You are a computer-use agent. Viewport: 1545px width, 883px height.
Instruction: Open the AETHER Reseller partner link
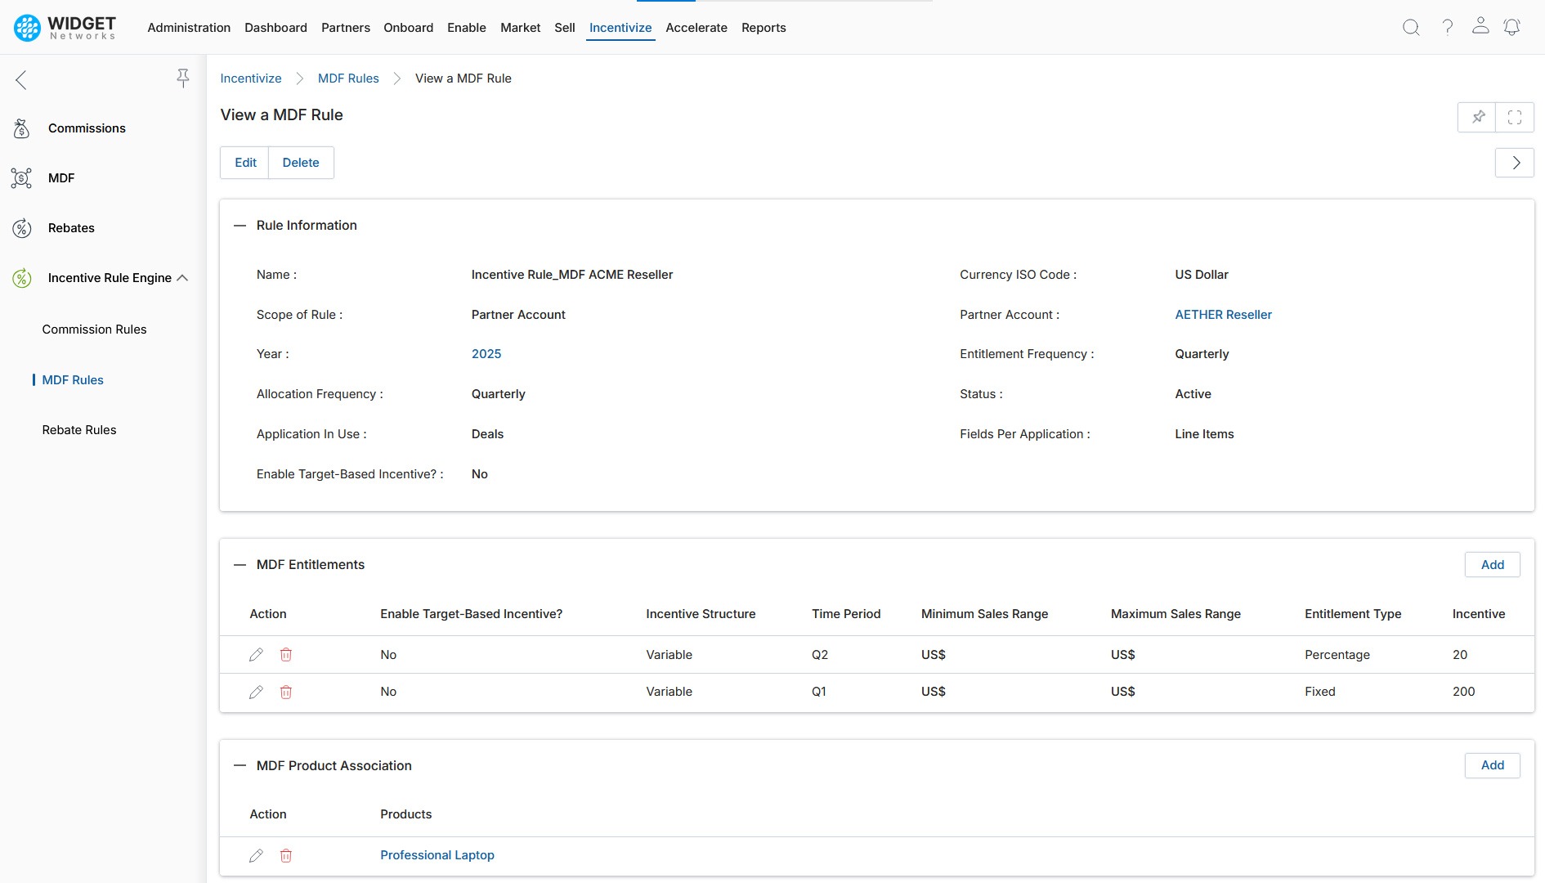[1223, 315]
